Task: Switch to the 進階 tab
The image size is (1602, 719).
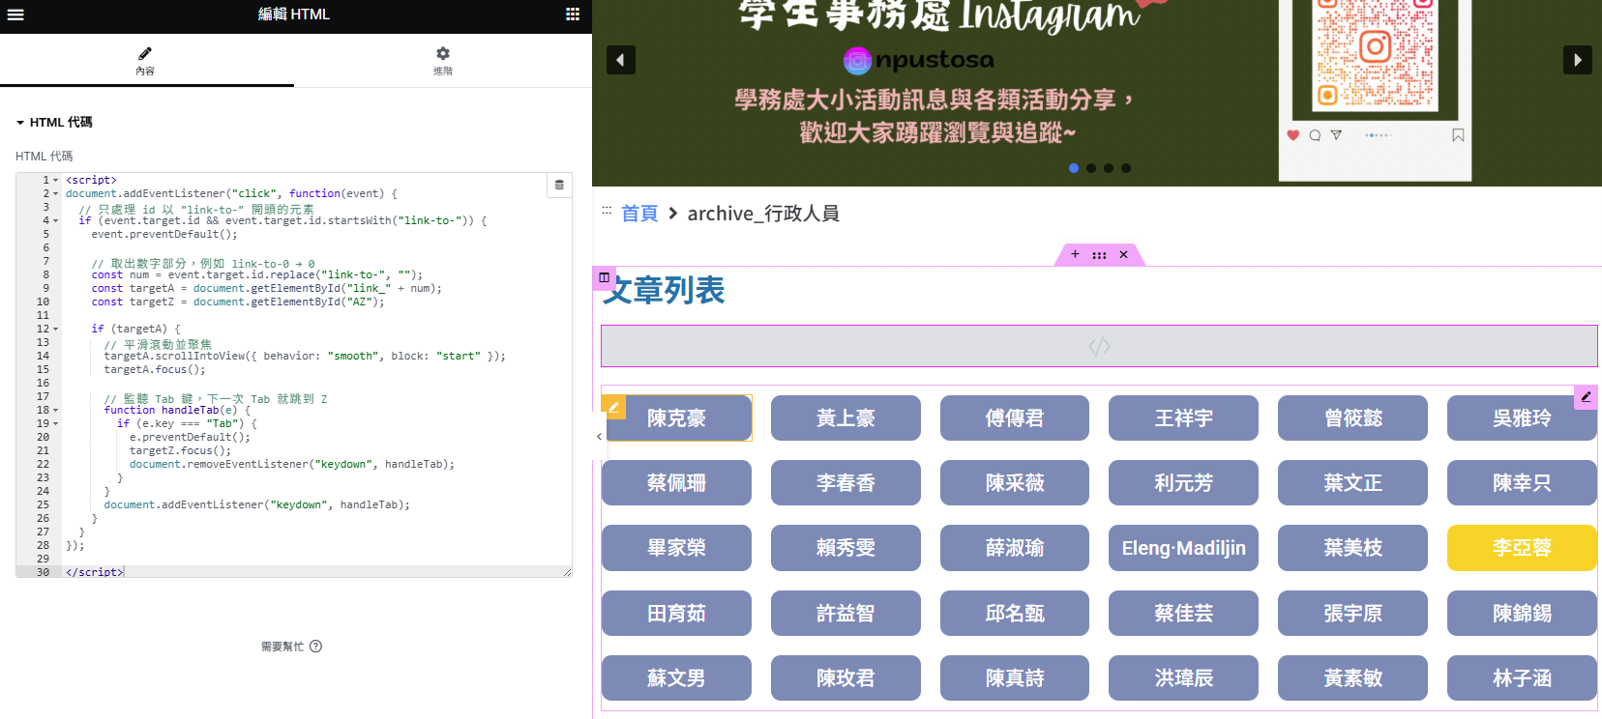Action: (x=442, y=60)
